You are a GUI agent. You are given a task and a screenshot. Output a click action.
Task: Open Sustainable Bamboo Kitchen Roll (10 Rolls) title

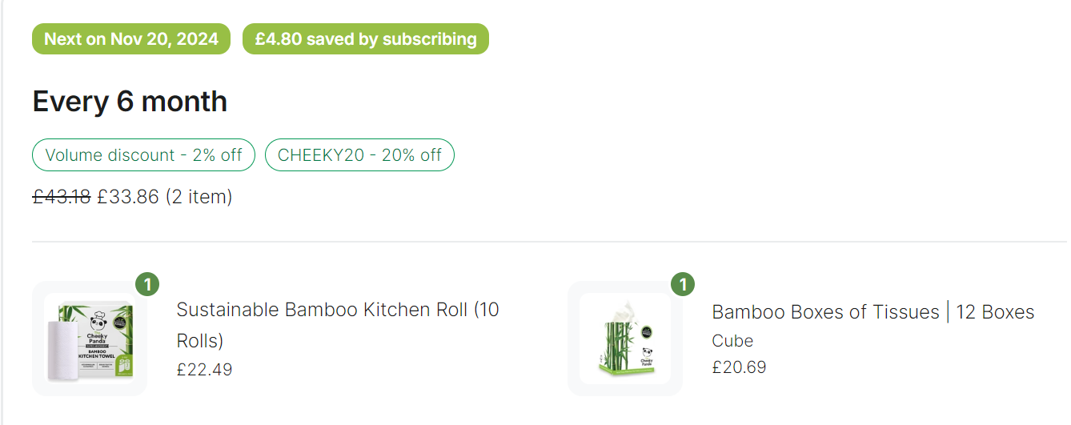(338, 325)
